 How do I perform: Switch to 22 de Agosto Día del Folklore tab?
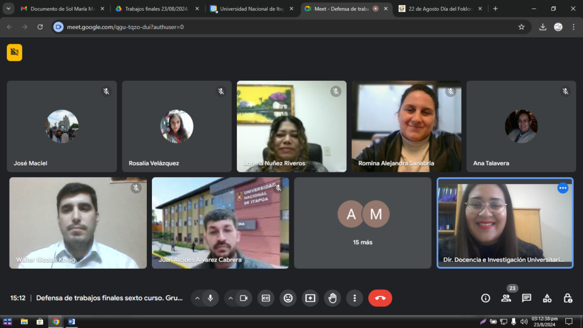(x=438, y=9)
